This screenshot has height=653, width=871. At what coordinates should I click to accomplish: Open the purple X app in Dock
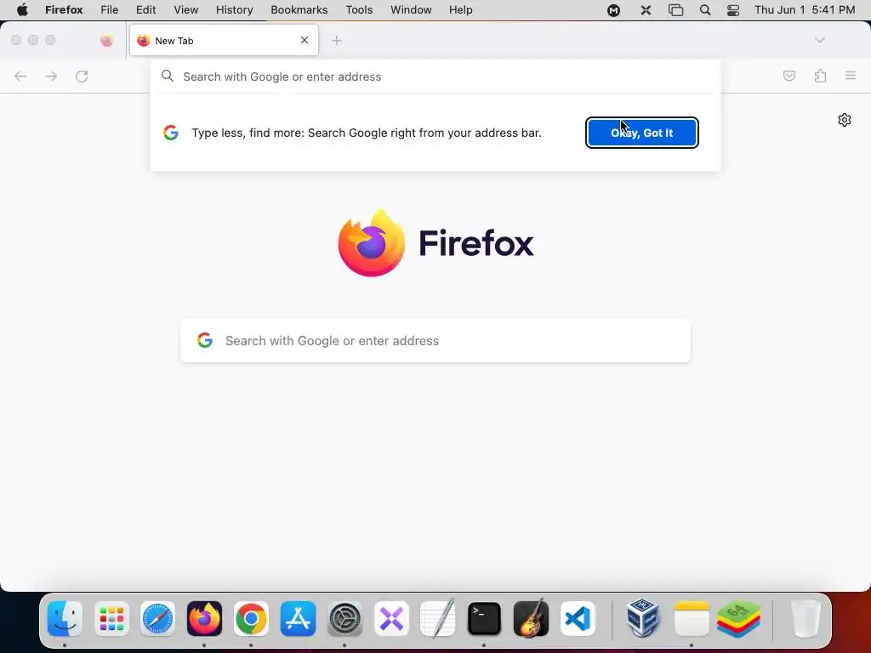click(x=391, y=618)
